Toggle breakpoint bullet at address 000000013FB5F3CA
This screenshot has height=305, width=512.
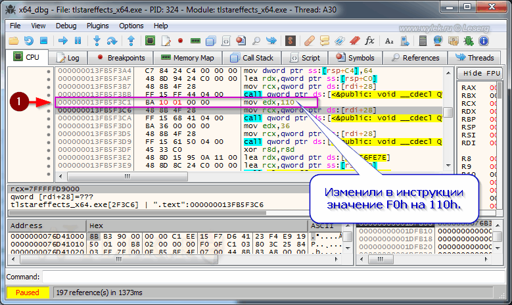point(49,118)
